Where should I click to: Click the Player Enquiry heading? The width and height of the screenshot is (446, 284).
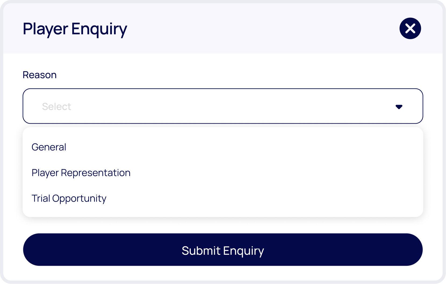pyautogui.click(x=75, y=29)
